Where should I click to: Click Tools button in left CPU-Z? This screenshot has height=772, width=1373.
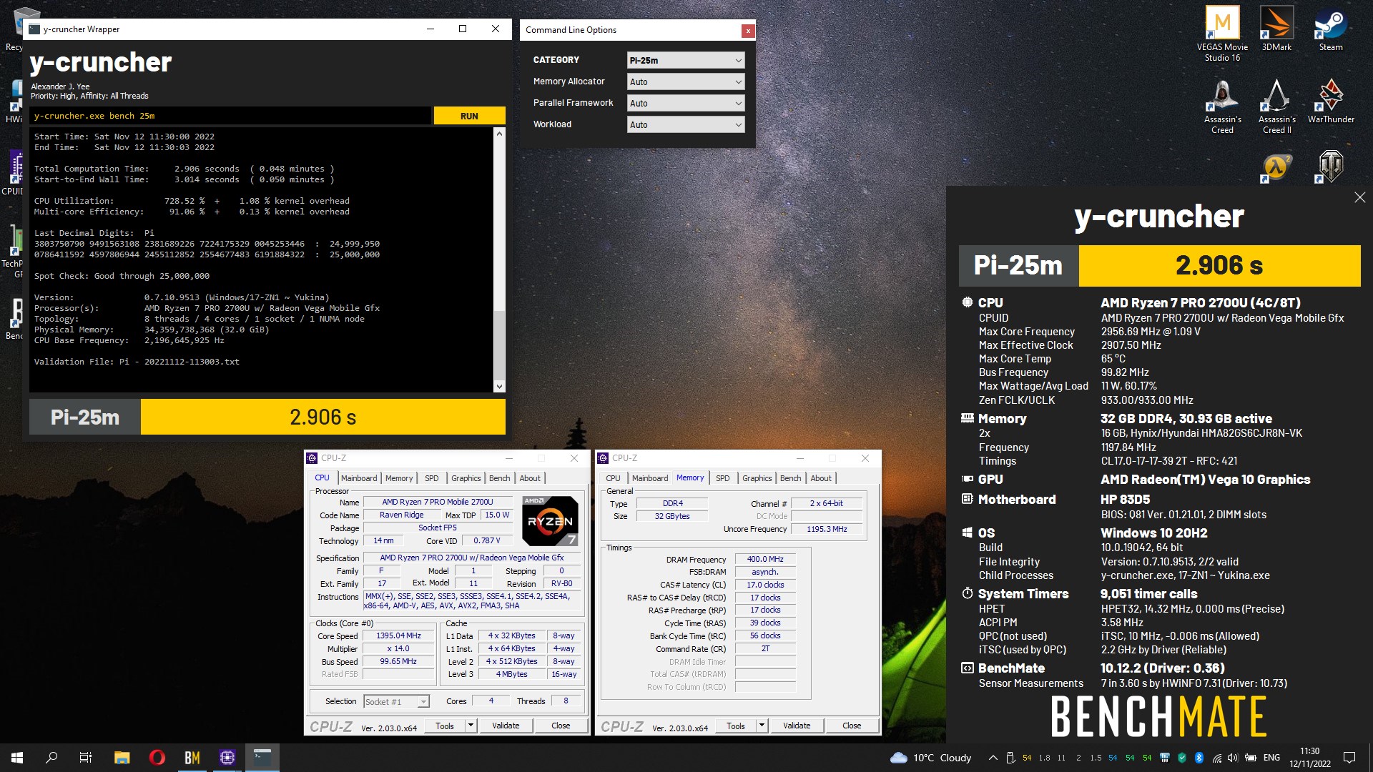coord(445,726)
